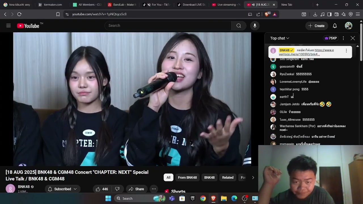
Task: Expand the Top chat dropdown
Action: [280, 38]
